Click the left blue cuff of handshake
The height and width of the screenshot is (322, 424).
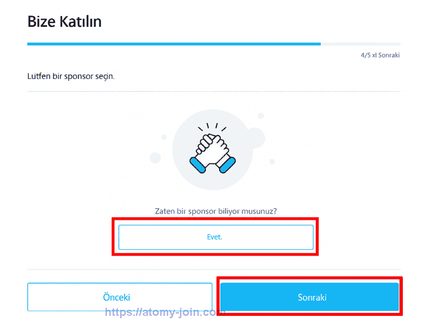(197, 164)
